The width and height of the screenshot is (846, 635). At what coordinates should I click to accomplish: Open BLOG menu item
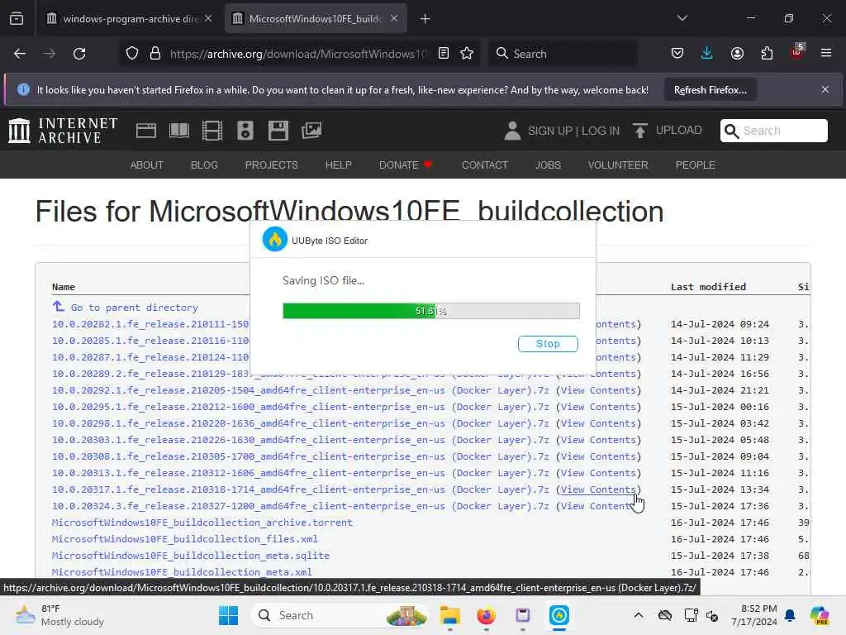point(204,165)
